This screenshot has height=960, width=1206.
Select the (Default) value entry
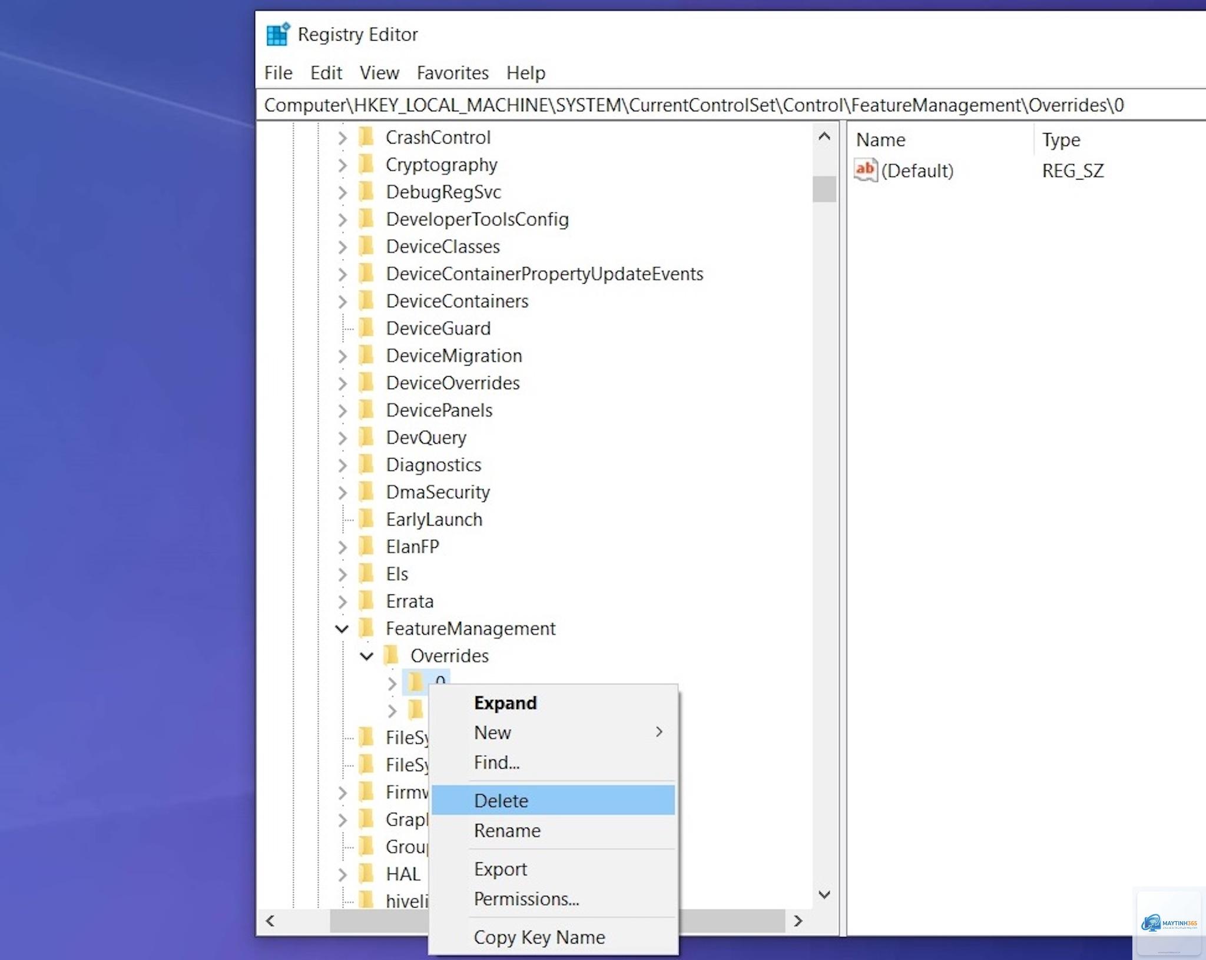(917, 171)
